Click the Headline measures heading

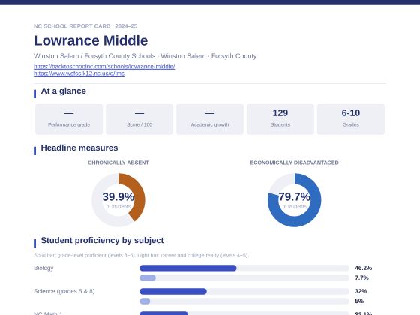coord(79,148)
